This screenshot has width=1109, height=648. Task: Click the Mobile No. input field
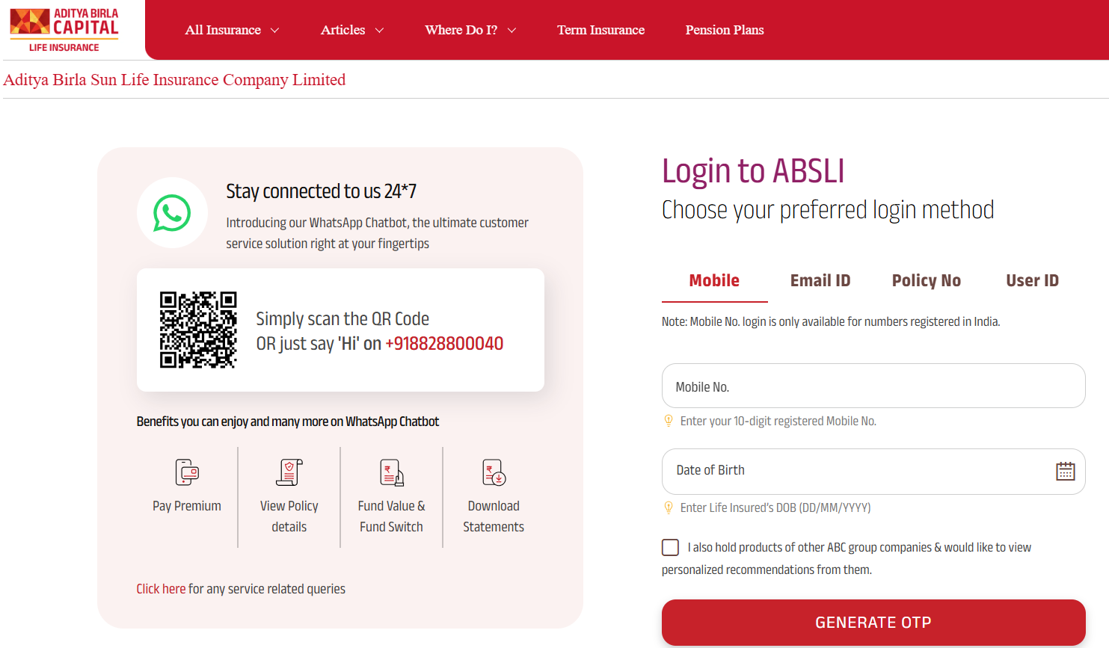(873, 386)
